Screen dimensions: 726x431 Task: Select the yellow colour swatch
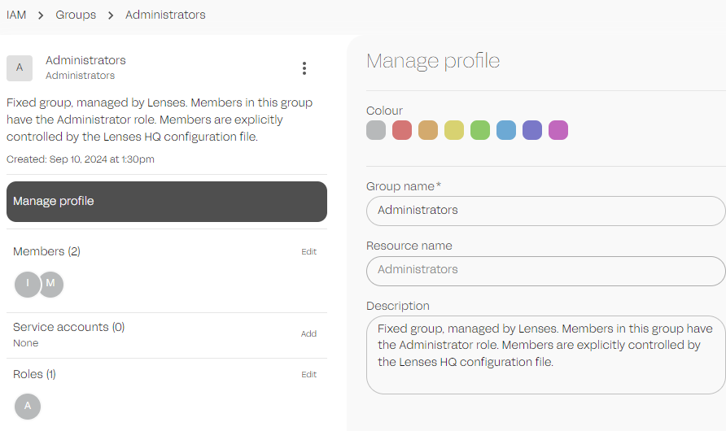click(454, 130)
